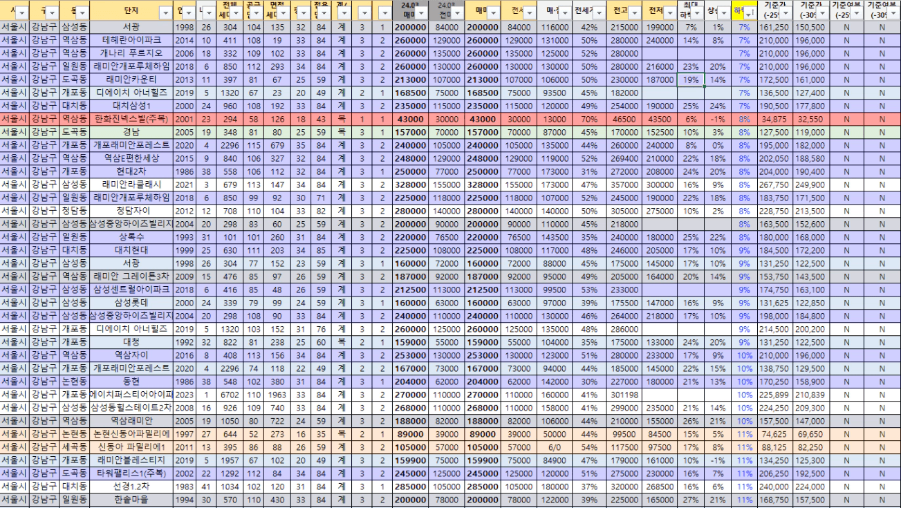
Task: Open the 시 column filter dropdown
Action: click(21, 12)
